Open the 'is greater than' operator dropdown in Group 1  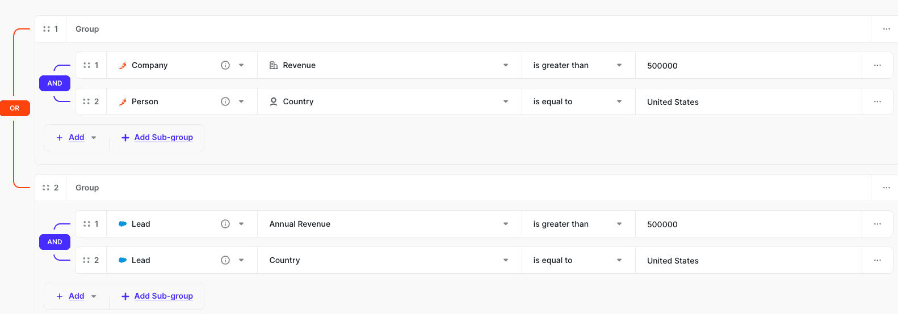[619, 65]
